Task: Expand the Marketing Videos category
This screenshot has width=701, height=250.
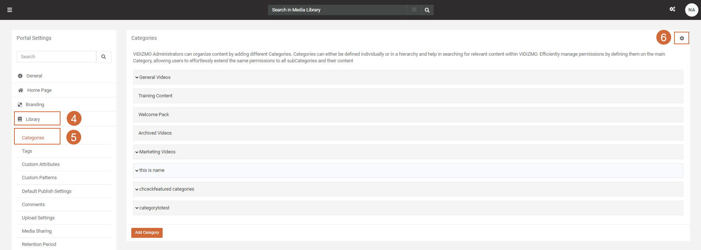Action: (137, 152)
